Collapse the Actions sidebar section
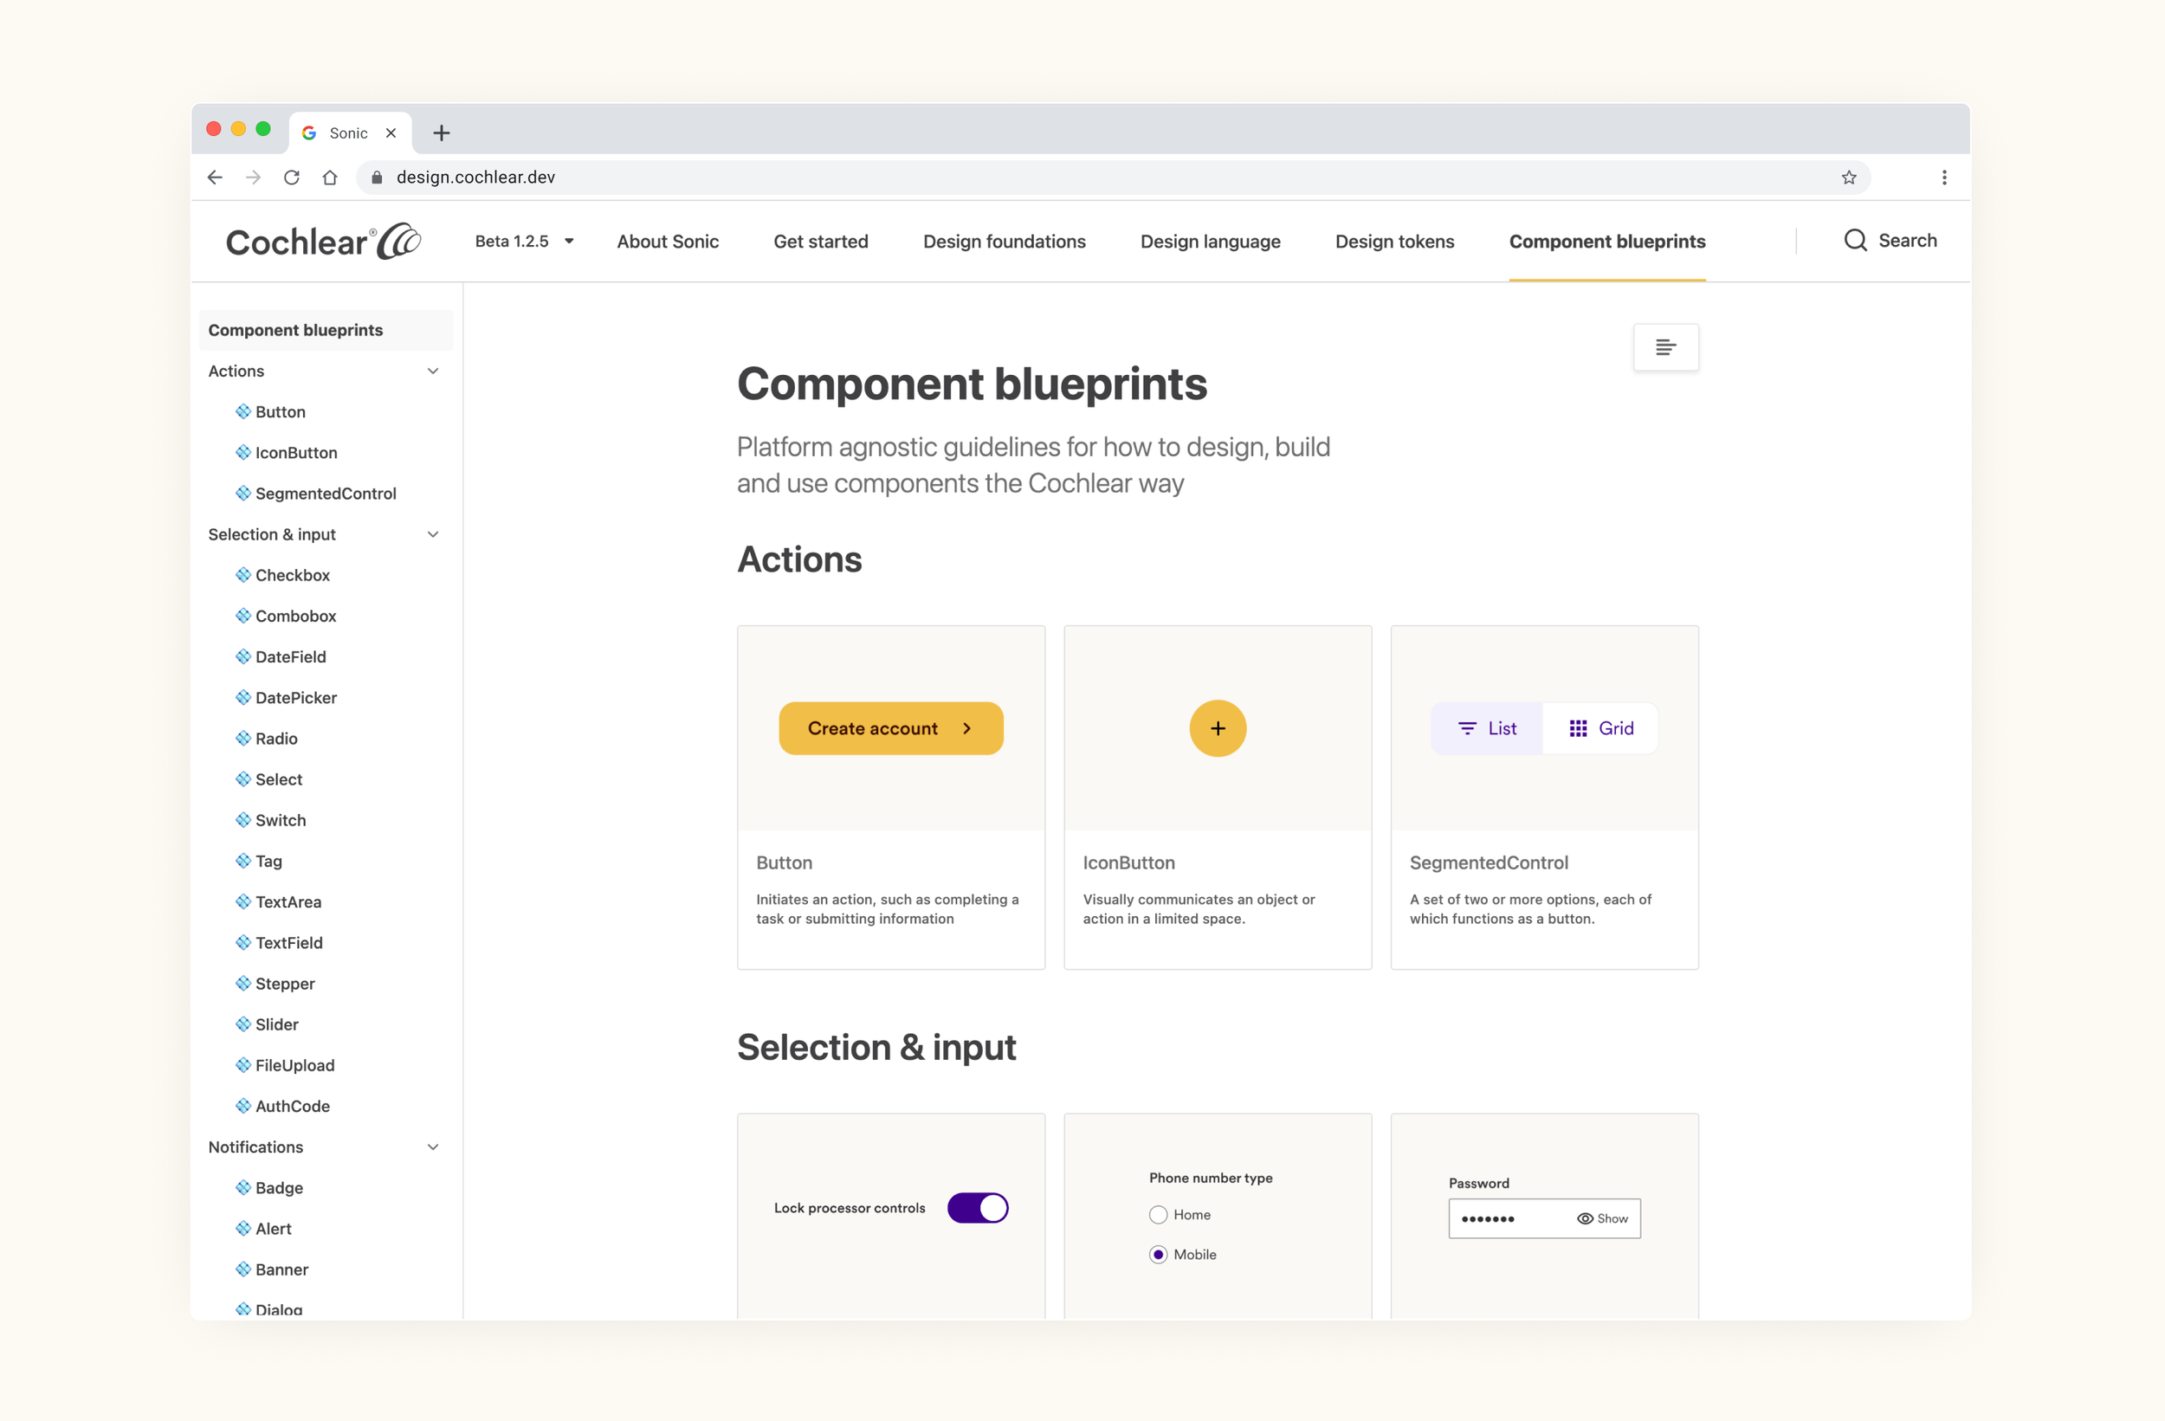2165x1421 pixels. pyautogui.click(x=433, y=371)
